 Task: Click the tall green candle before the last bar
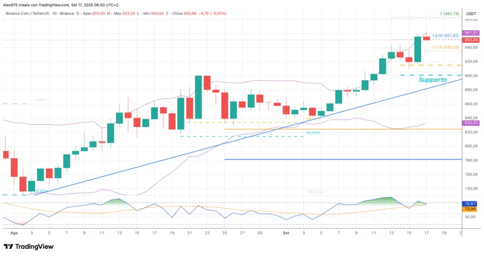(x=418, y=49)
